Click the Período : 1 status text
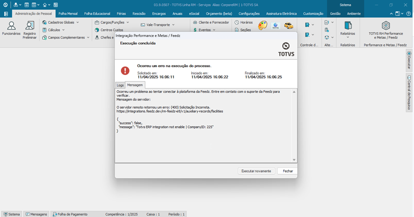This screenshot has width=414, height=217. 176,214
